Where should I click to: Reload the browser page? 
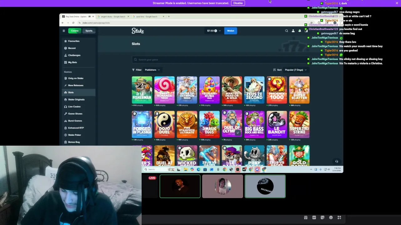pos(73,22)
